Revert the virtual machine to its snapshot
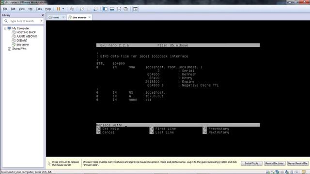The width and height of the screenshot is (310, 174). 89,9
